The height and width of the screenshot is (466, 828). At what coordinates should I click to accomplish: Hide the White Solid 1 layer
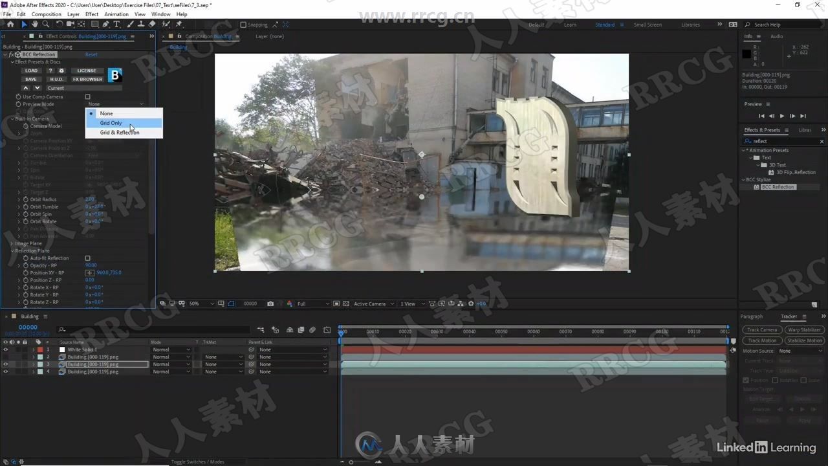(x=5, y=349)
